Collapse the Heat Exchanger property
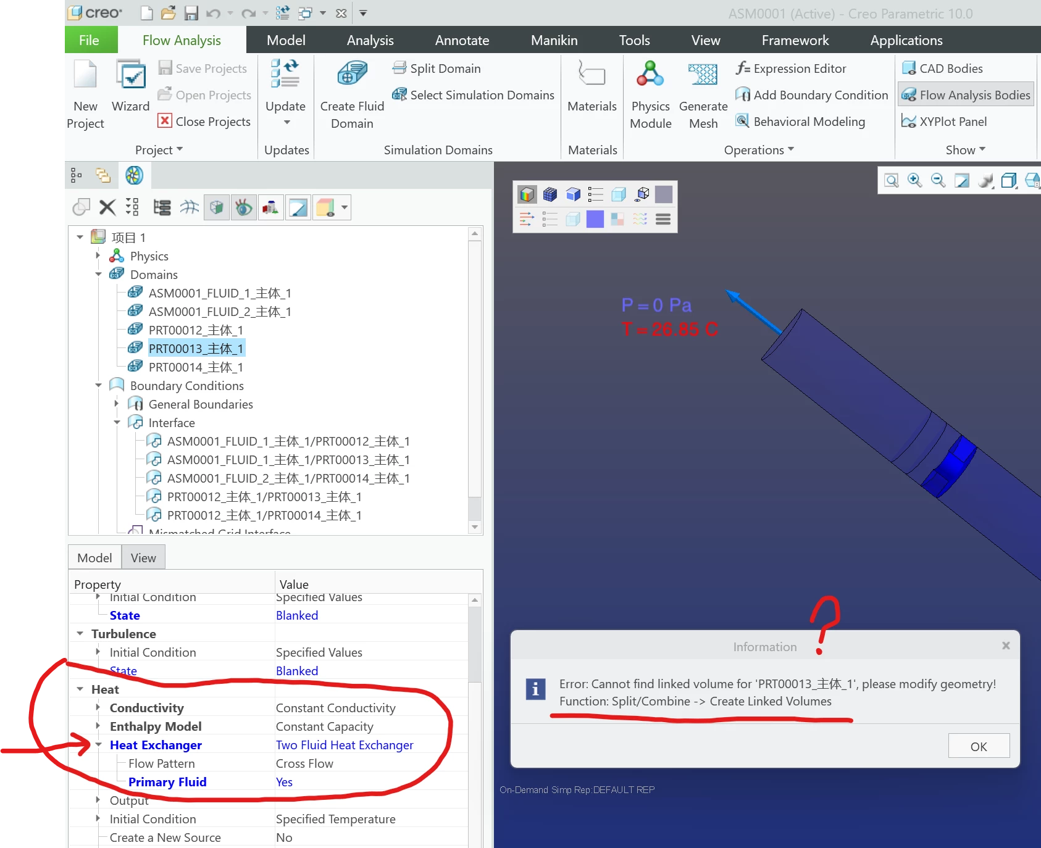 [98, 744]
